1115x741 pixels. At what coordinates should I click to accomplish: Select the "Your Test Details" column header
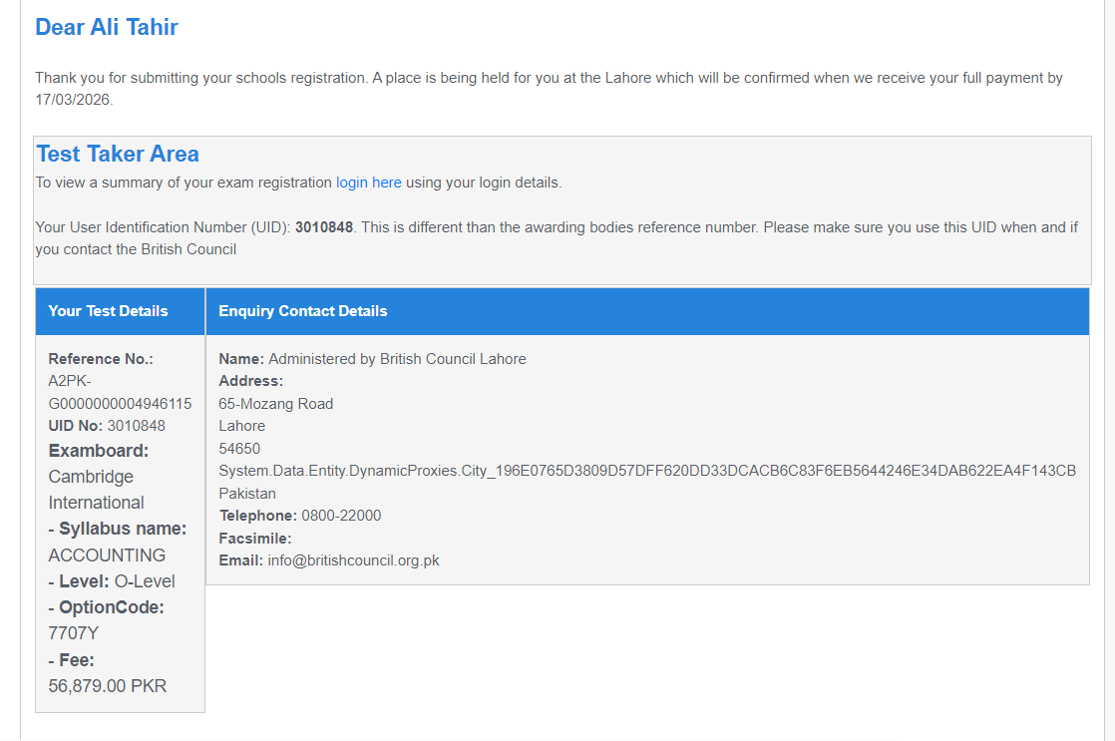[108, 311]
